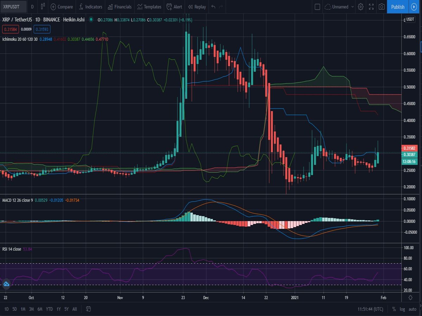Screen dimensions: 422x316
Task: Open the axis settings gear at bottom right
Action: 410,297
